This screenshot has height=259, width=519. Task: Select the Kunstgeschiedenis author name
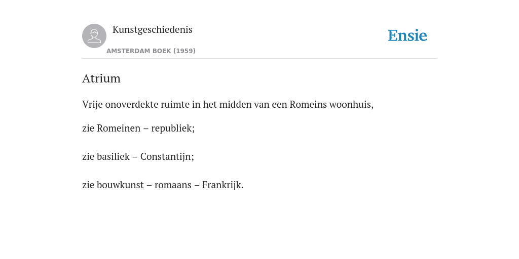coord(152,29)
